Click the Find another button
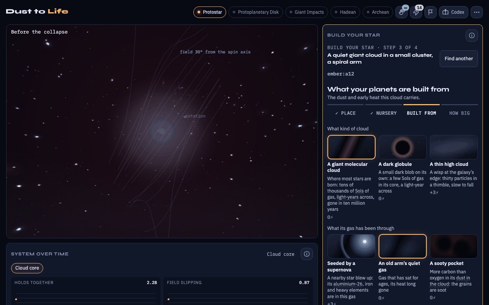The width and height of the screenshot is (489, 305). pyautogui.click(x=459, y=59)
